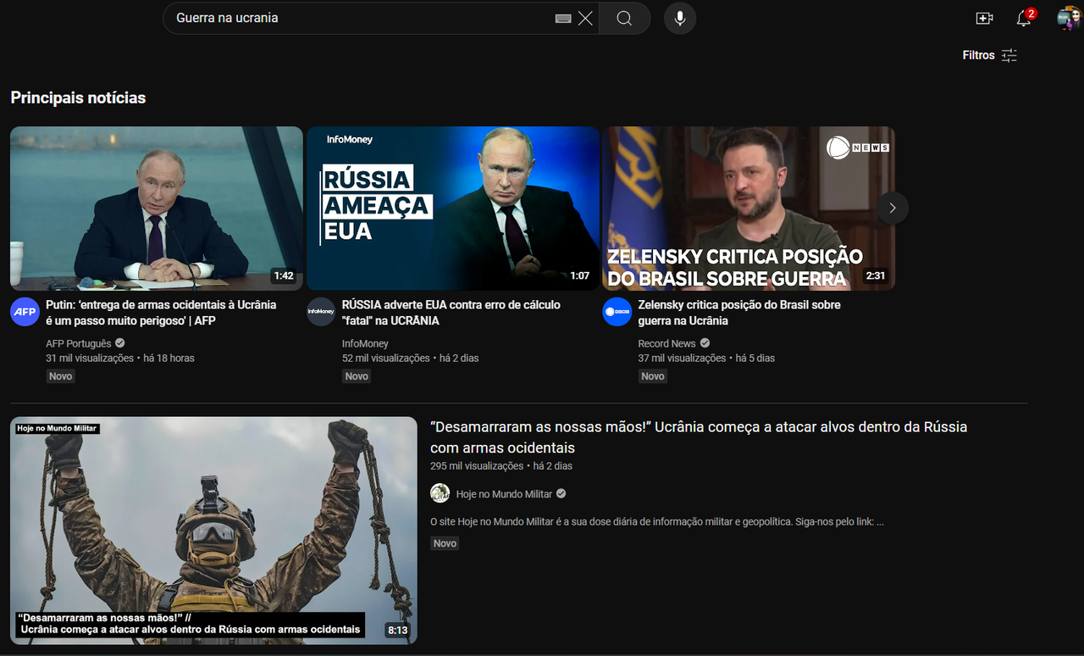Screen dimensions: 1084x656
Task: Clear search text with the X icon
Action: [585, 18]
